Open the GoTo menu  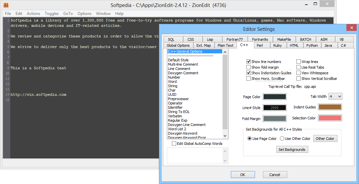[x=68, y=14]
